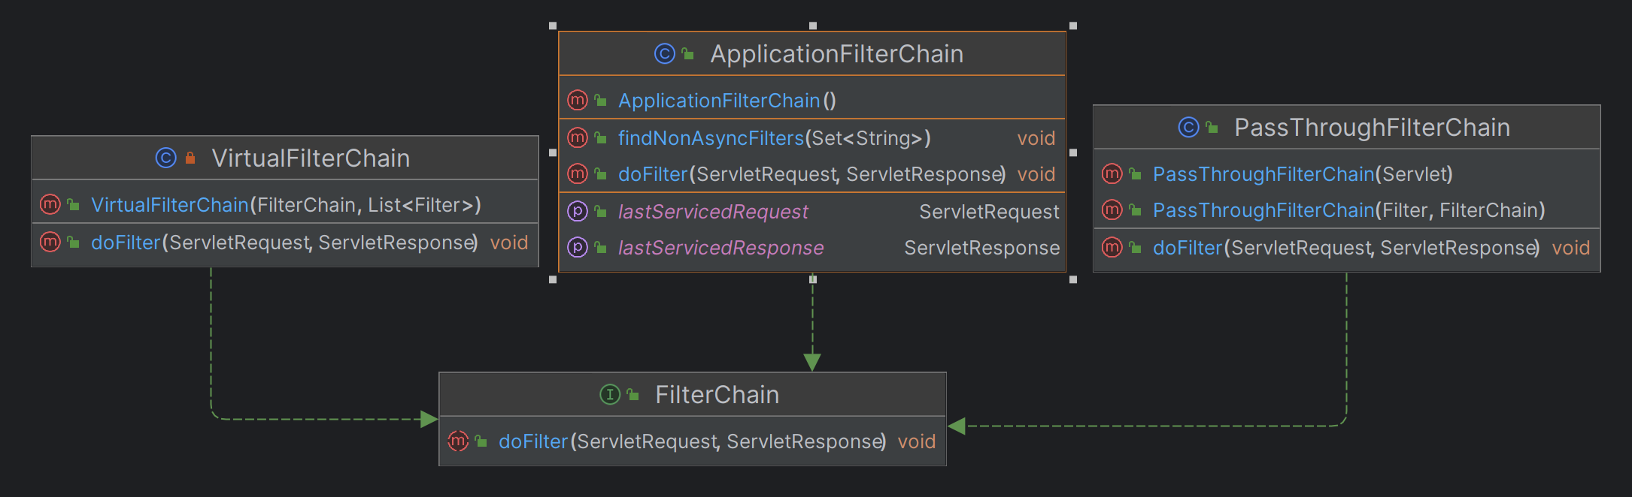Click the abstract method icon in FilterChain

[458, 441]
